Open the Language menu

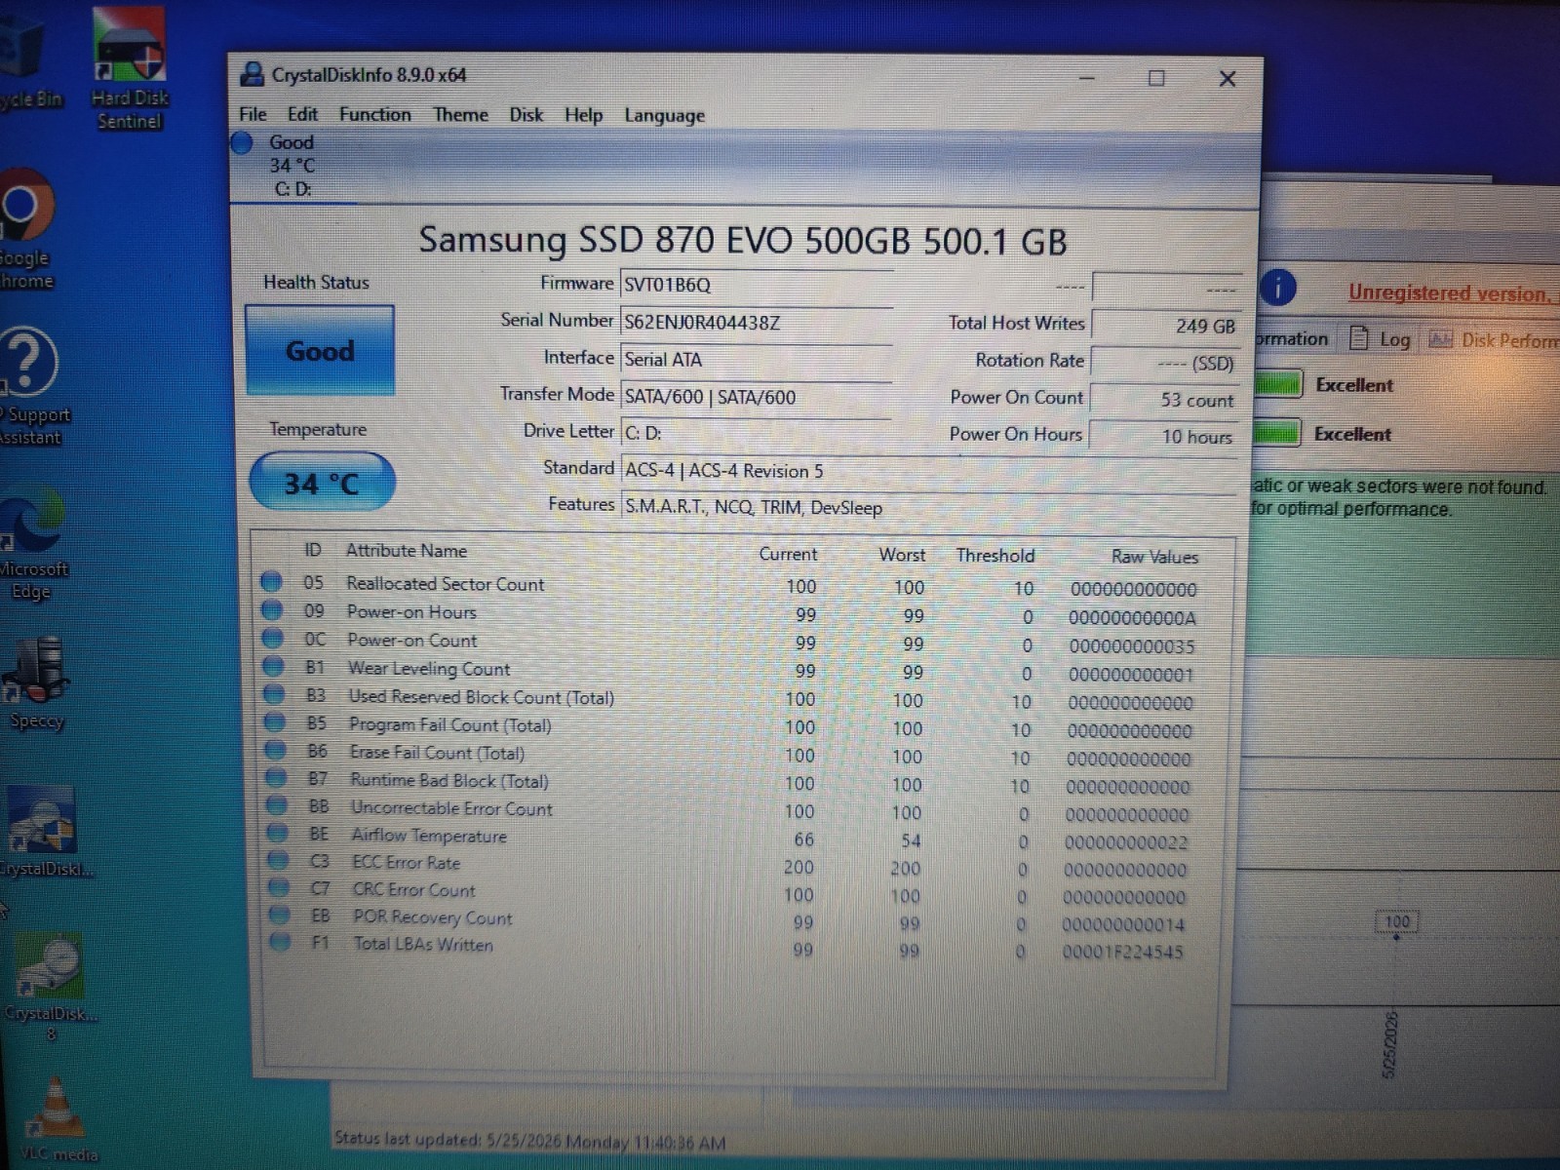(664, 115)
